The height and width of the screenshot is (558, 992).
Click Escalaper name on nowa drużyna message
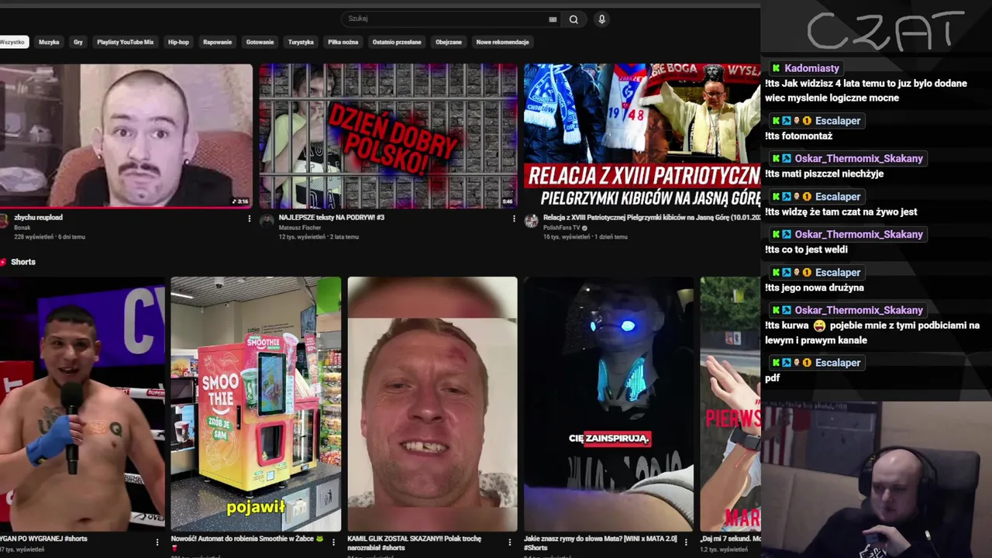tap(838, 273)
